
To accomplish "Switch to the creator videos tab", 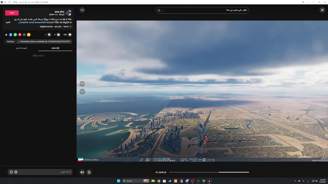I will 22,48.
